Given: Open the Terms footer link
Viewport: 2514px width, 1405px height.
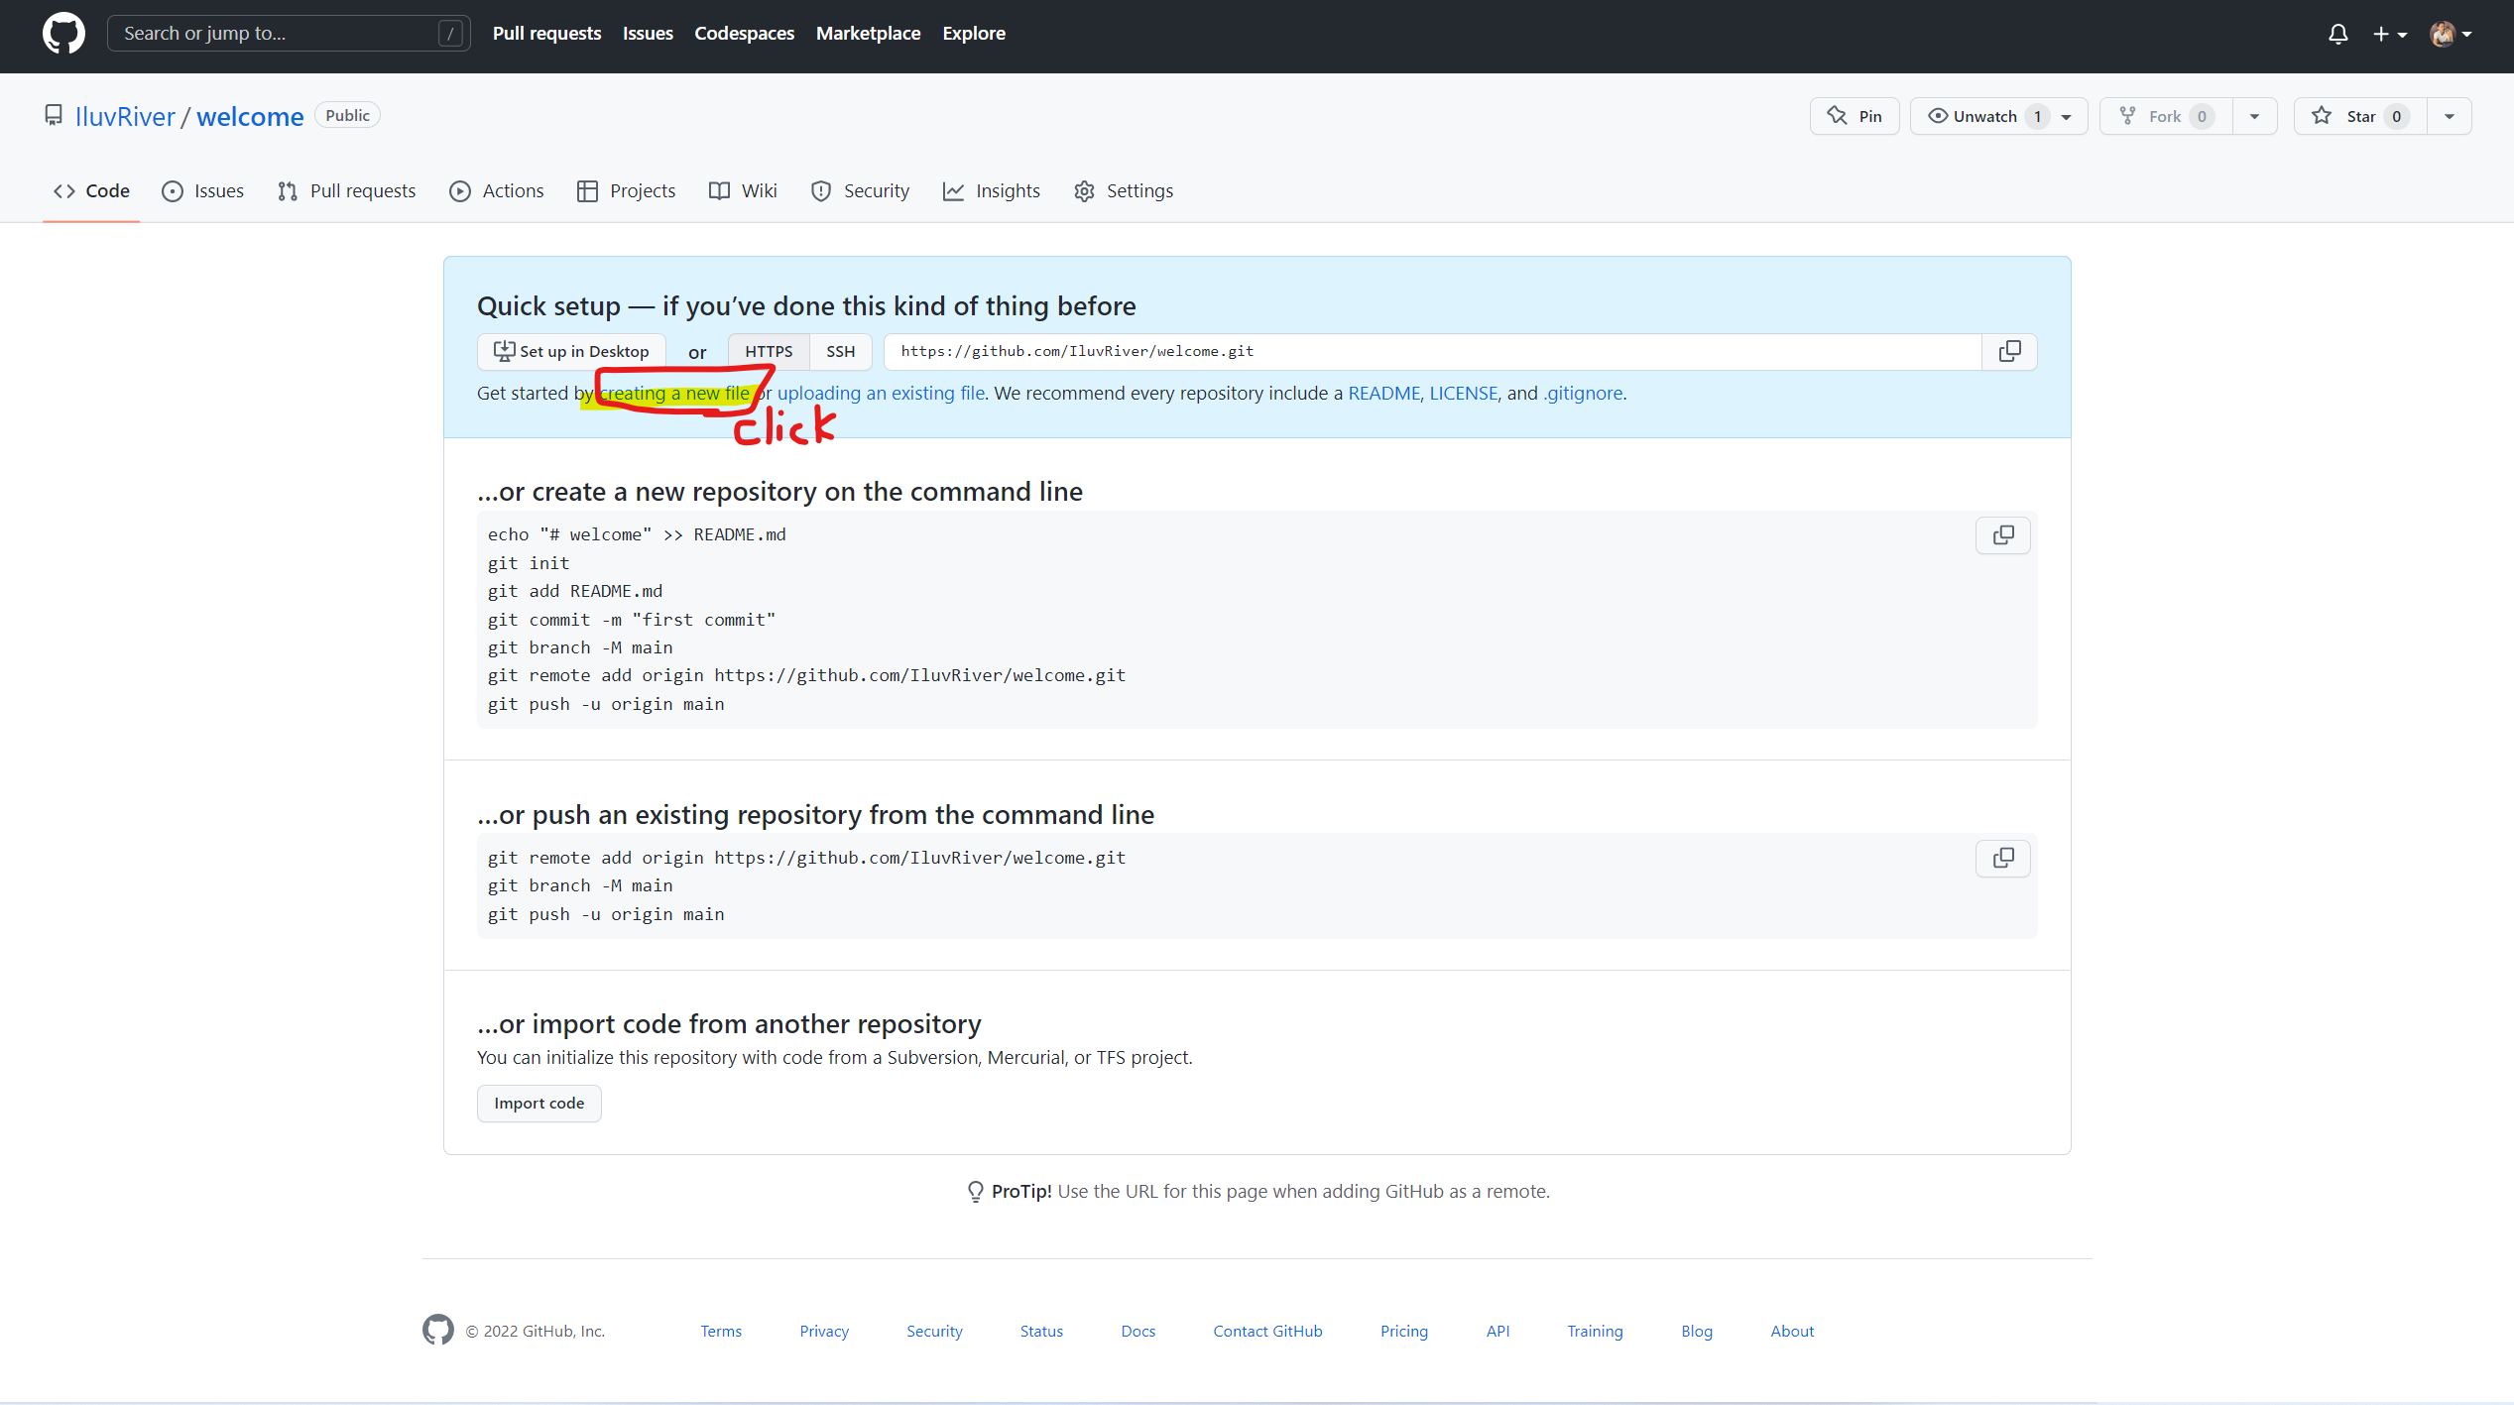Looking at the screenshot, I should tap(721, 1332).
